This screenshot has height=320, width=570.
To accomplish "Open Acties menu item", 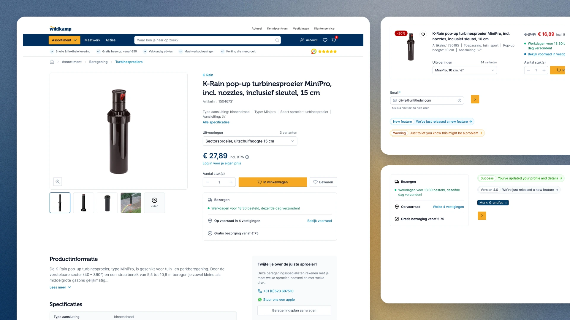I will (x=110, y=40).
